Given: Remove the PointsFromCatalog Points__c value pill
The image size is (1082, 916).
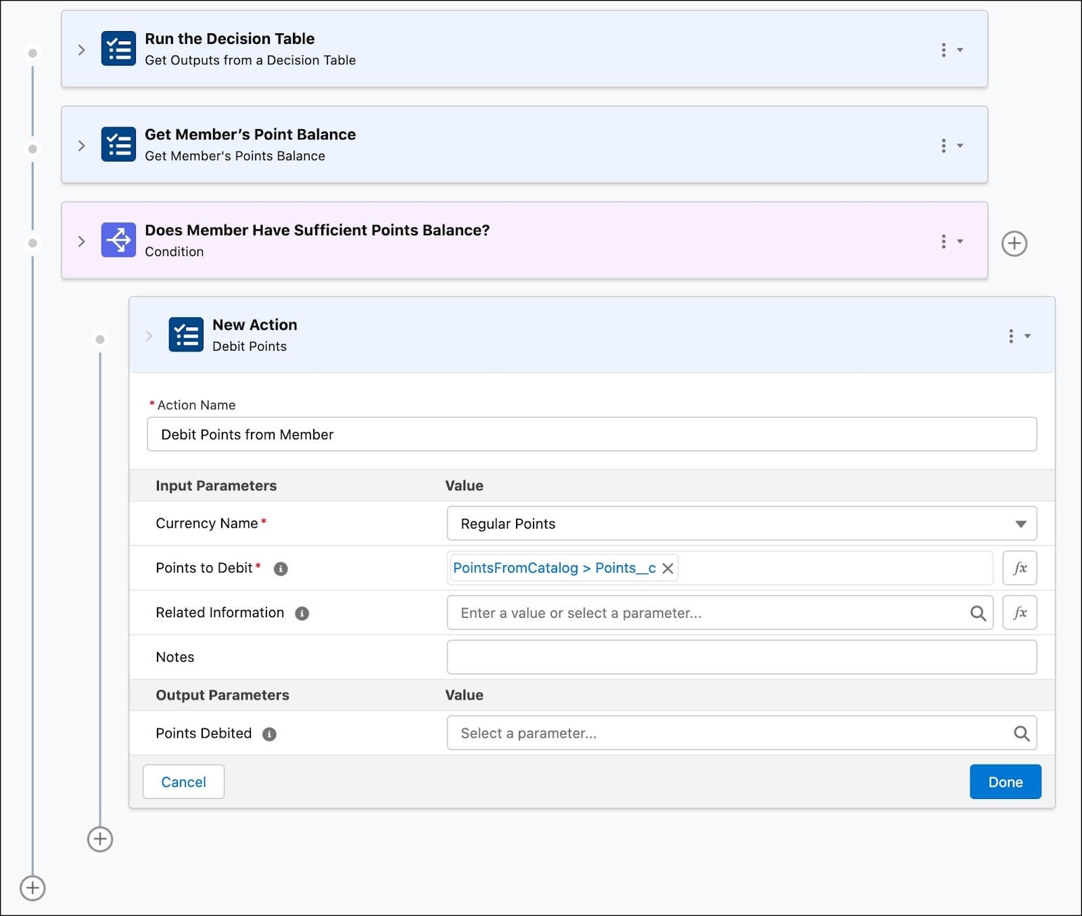Looking at the screenshot, I should point(667,568).
